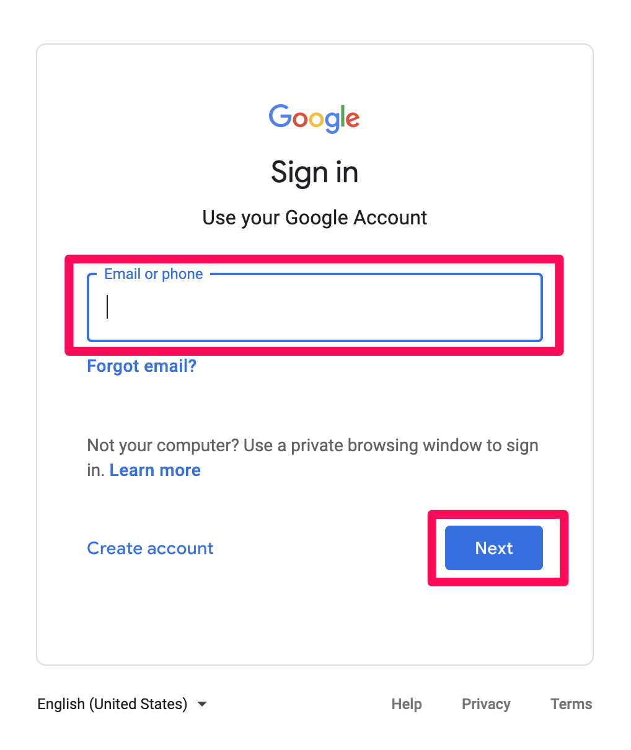Image resolution: width=631 pixels, height=750 pixels.
Task: Follow the Learn more link
Action: click(155, 470)
